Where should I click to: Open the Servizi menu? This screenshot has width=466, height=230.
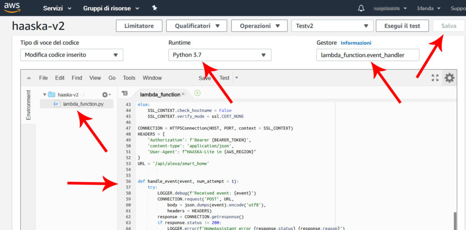[x=57, y=8]
